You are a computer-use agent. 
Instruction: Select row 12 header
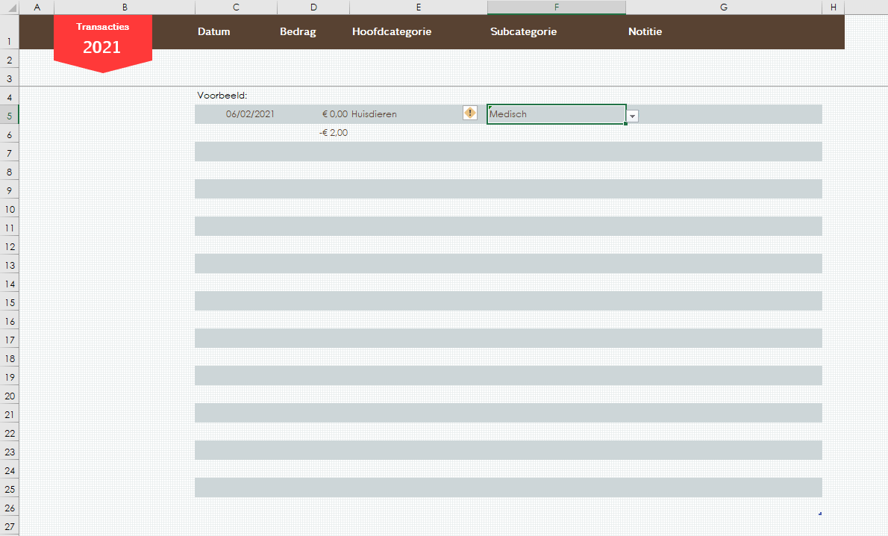point(10,246)
